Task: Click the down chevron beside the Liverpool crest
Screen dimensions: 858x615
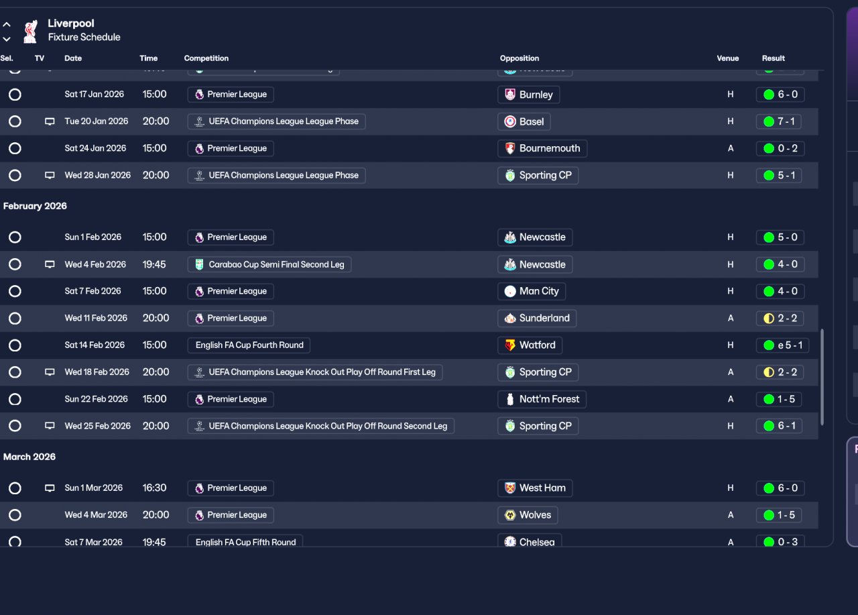Action: [x=7, y=39]
